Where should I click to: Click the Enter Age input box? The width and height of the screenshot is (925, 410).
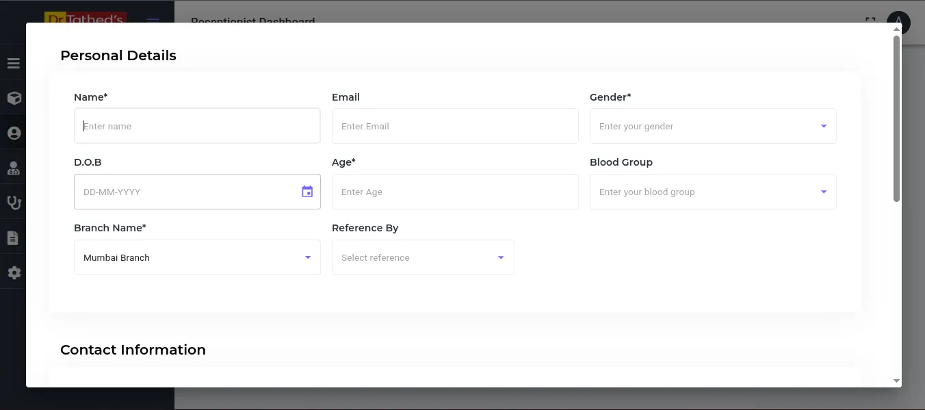point(455,192)
